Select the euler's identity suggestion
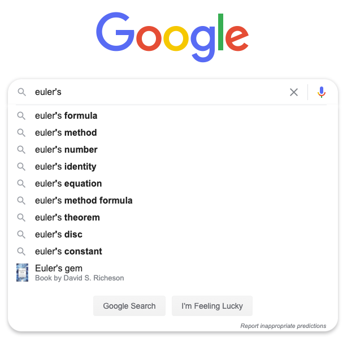347x337 pixels. (x=171, y=166)
